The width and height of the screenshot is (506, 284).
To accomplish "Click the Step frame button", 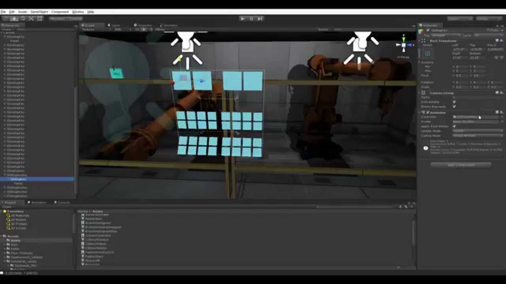I will coord(260,19).
